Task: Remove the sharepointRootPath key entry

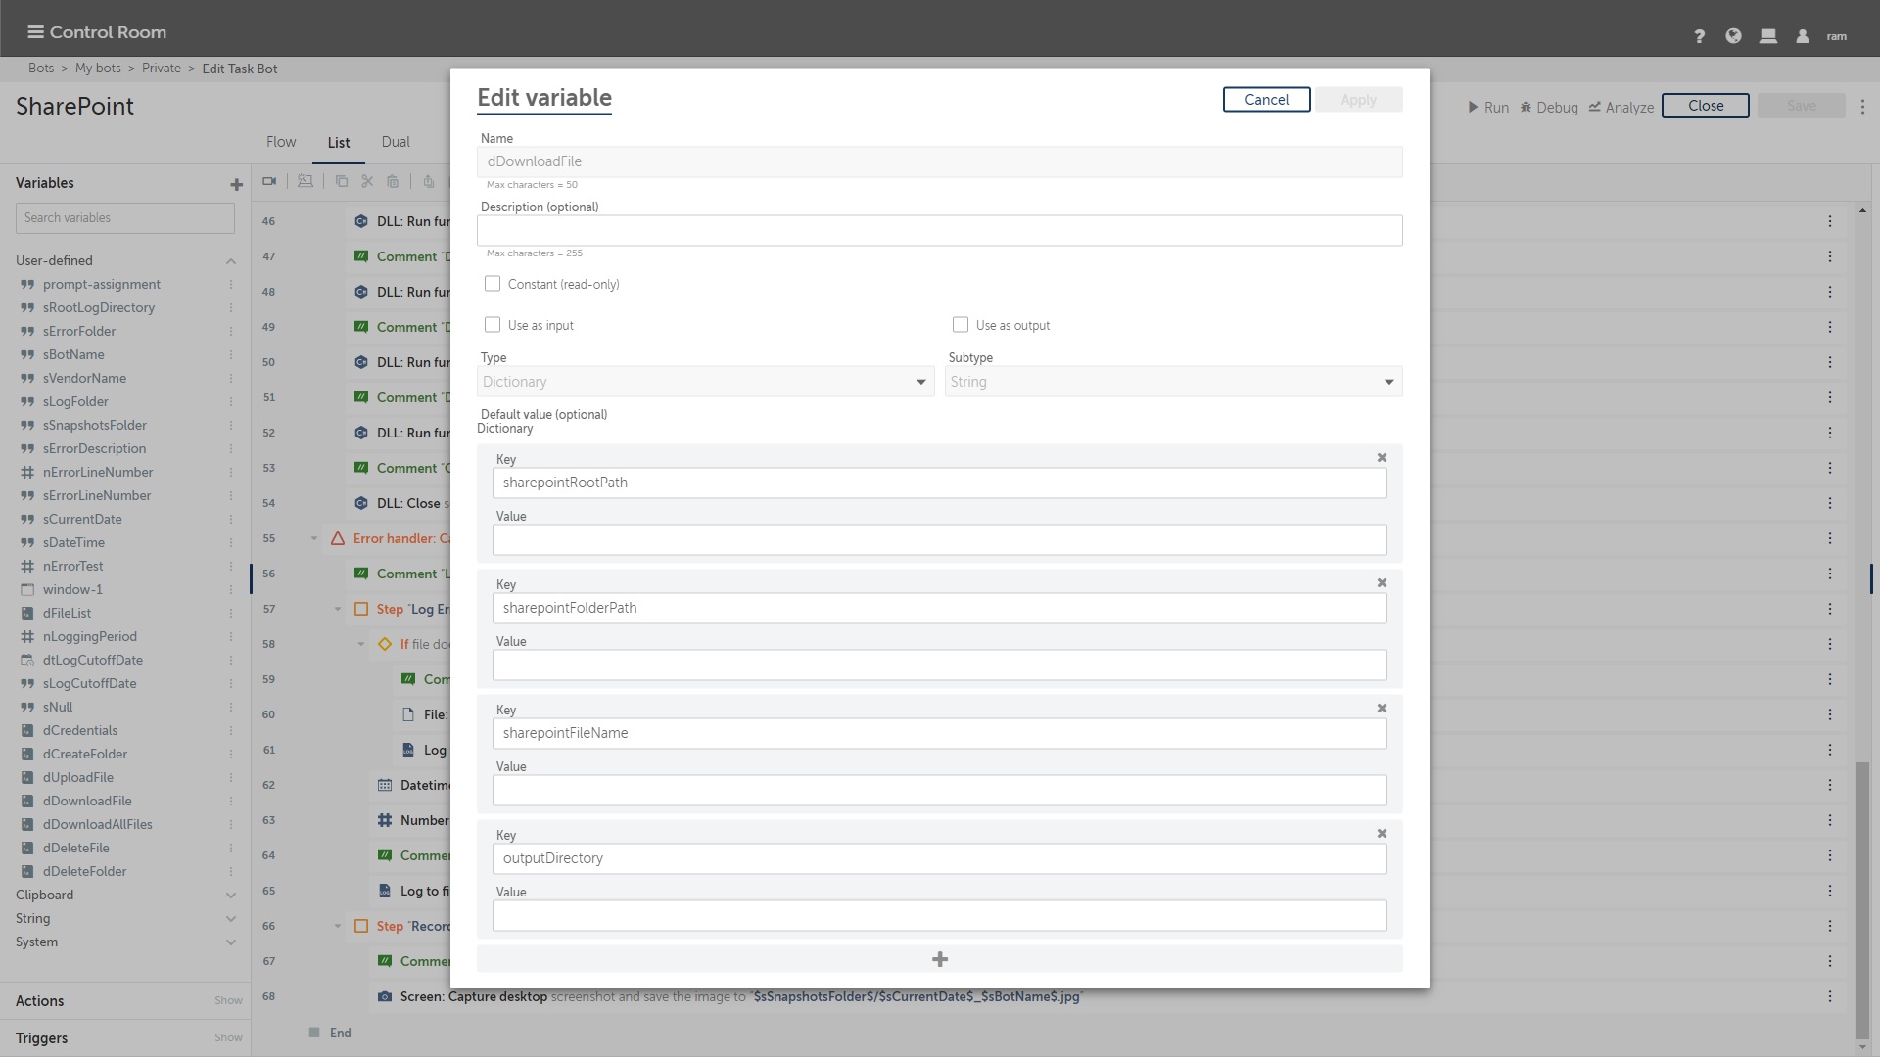Action: tap(1382, 458)
